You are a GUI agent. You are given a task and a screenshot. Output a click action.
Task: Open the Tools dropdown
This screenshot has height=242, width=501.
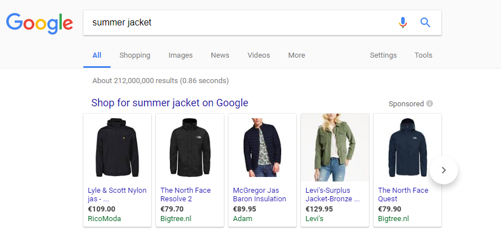[423, 55]
